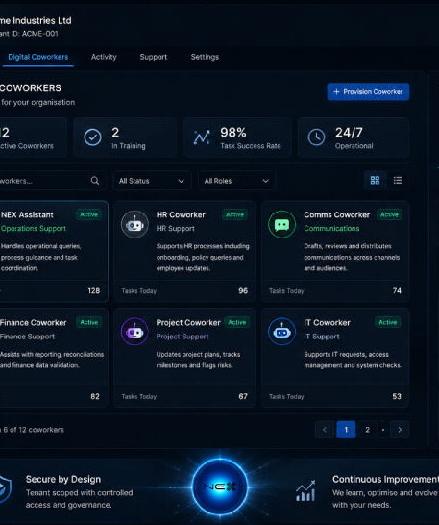Click the Finance Support role label
Screen dimensions: 439x525
(x=27, y=337)
